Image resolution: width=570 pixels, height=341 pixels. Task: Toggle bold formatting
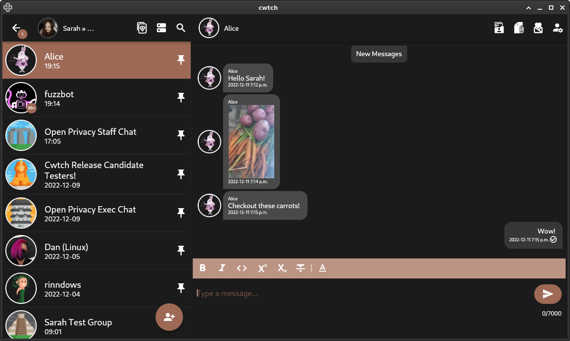point(203,268)
